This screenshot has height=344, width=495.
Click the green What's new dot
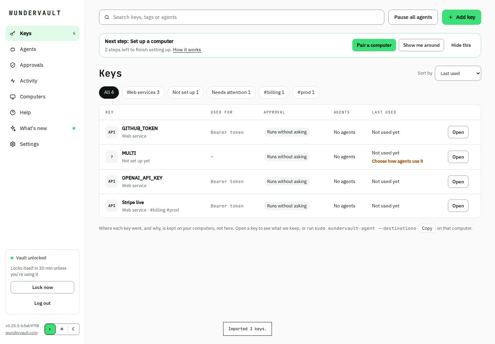tap(74, 128)
